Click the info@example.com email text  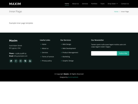pos(21,56)
